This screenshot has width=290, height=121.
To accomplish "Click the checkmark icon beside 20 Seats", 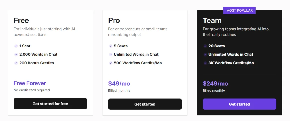I will point(205,46).
